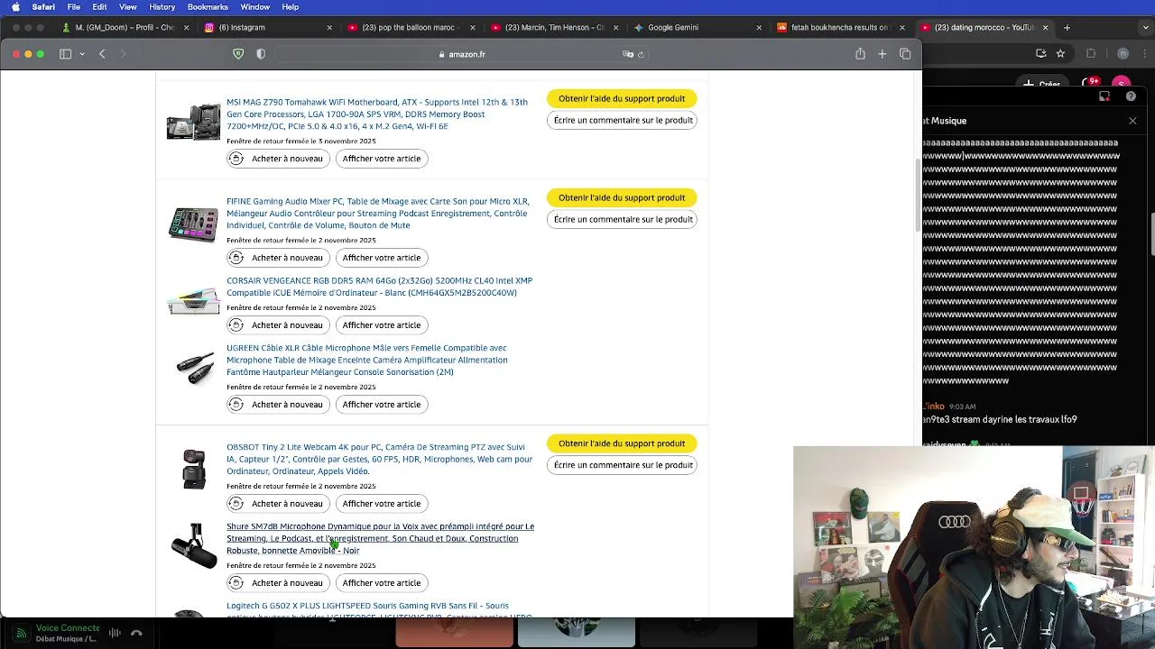Write a review for OBSBOT webcam
The width and height of the screenshot is (1155, 649).
click(x=623, y=465)
